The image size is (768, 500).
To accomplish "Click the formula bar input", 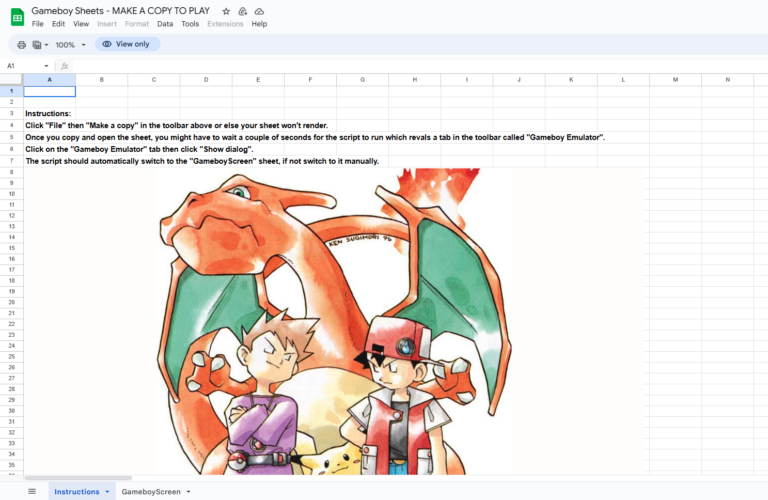I will (x=419, y=66).
